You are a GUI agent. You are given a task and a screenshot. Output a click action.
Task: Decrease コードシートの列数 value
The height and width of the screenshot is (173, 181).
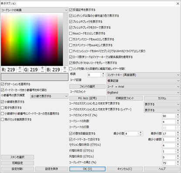[x=178, y=123]
